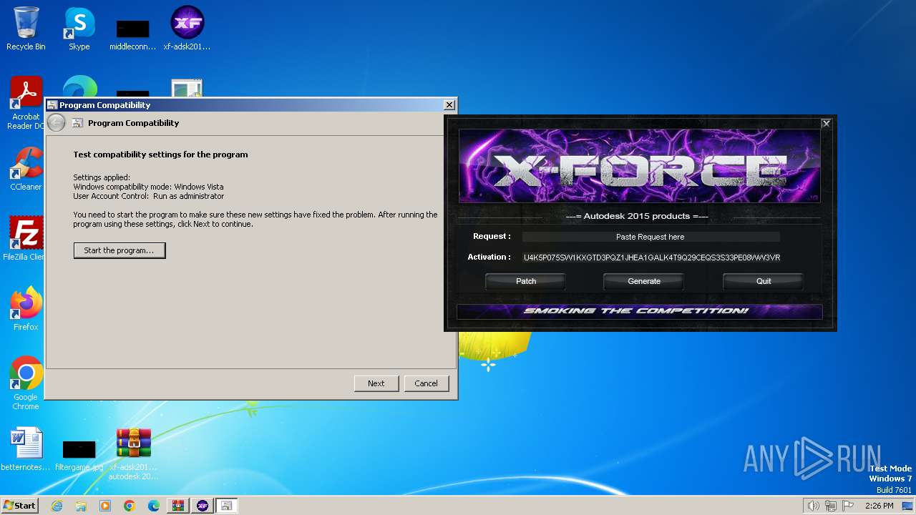Select the filtergame.jpg desktop file
916x515 pixels.
click(x=79, y=455)
